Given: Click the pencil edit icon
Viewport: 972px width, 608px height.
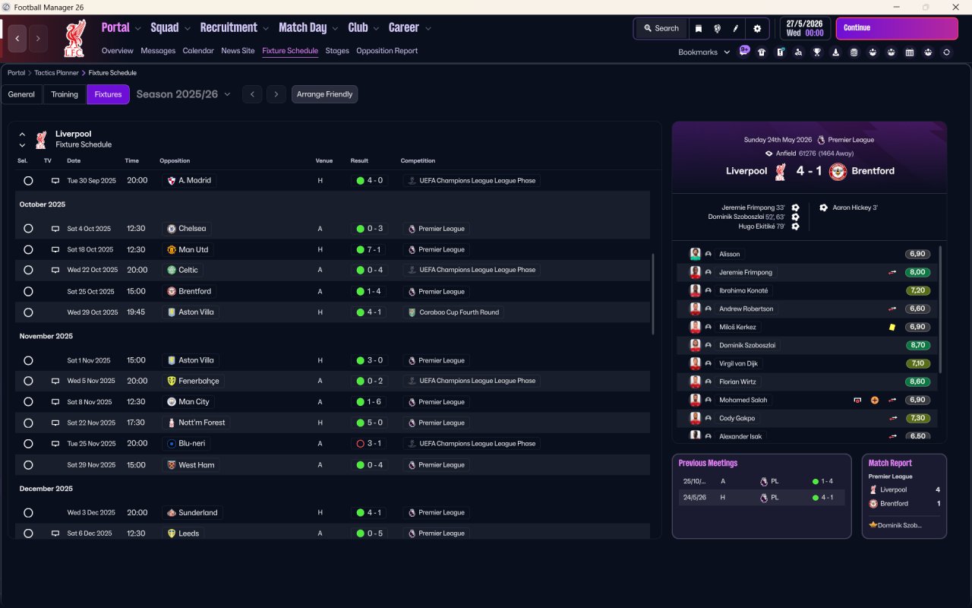Looking at the screenshot, I should (736, 28).
